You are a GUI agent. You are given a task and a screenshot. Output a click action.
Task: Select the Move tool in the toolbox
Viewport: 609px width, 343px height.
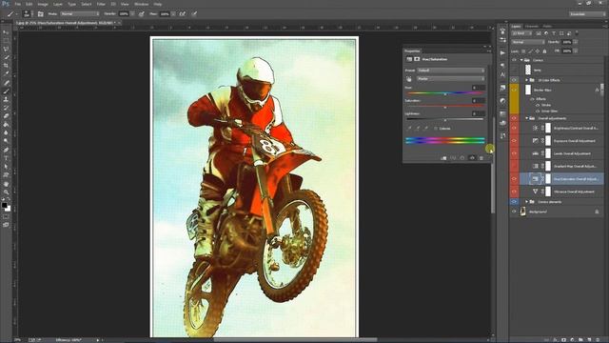(x=6, y=32)
